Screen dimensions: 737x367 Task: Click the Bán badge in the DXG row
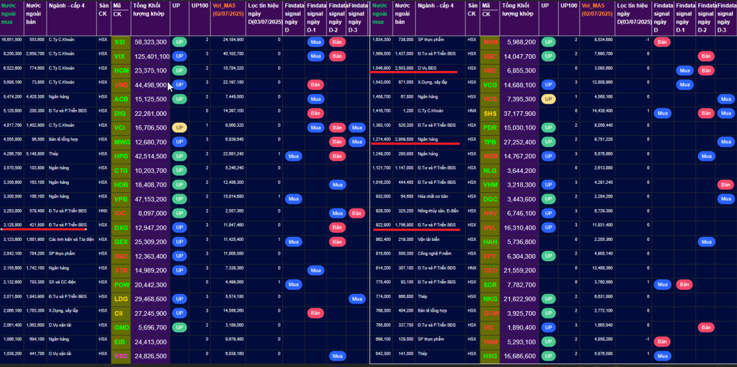pyautogui.click(x=337, y=228)
